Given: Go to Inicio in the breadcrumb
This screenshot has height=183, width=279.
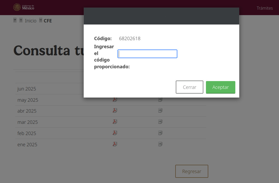Looking at the screenshot, I should click(x=31, y=21).
